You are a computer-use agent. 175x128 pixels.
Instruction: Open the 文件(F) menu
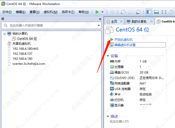(7, 12)
